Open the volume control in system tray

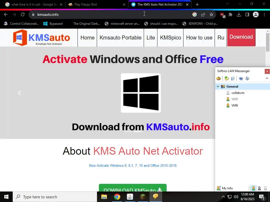tap(236, 197)
